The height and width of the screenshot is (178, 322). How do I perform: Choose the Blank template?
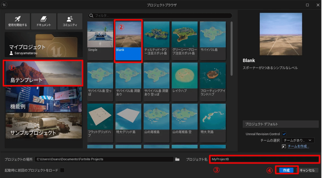(x=128, y=41)
